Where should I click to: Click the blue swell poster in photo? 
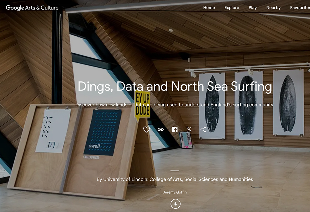pos(102,132)
